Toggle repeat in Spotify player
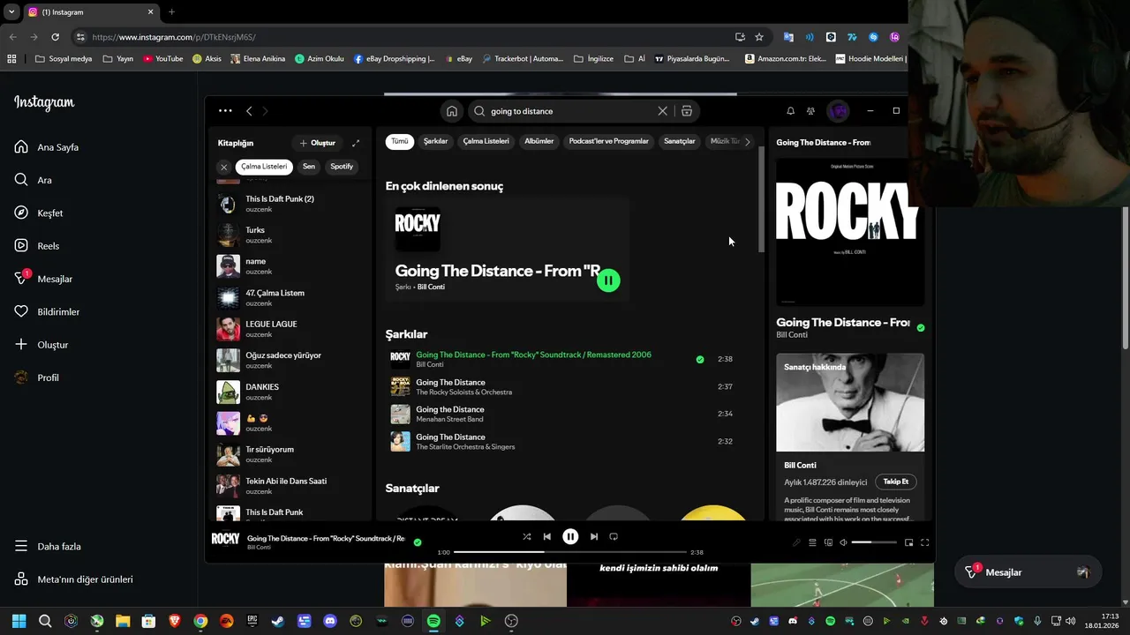 pyautogui.click(x=614, y=536)
